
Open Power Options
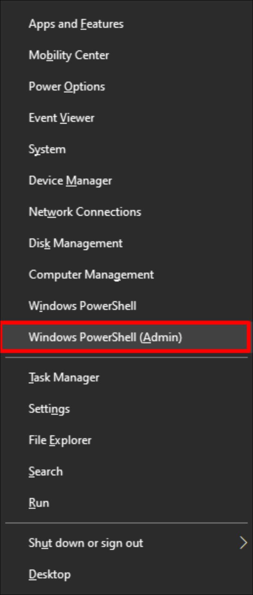click(x=67, y=86)
